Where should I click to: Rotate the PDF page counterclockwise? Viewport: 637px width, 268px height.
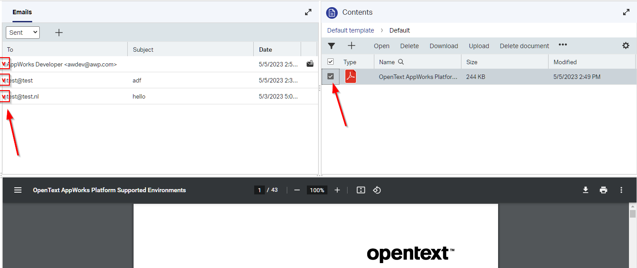377,190
